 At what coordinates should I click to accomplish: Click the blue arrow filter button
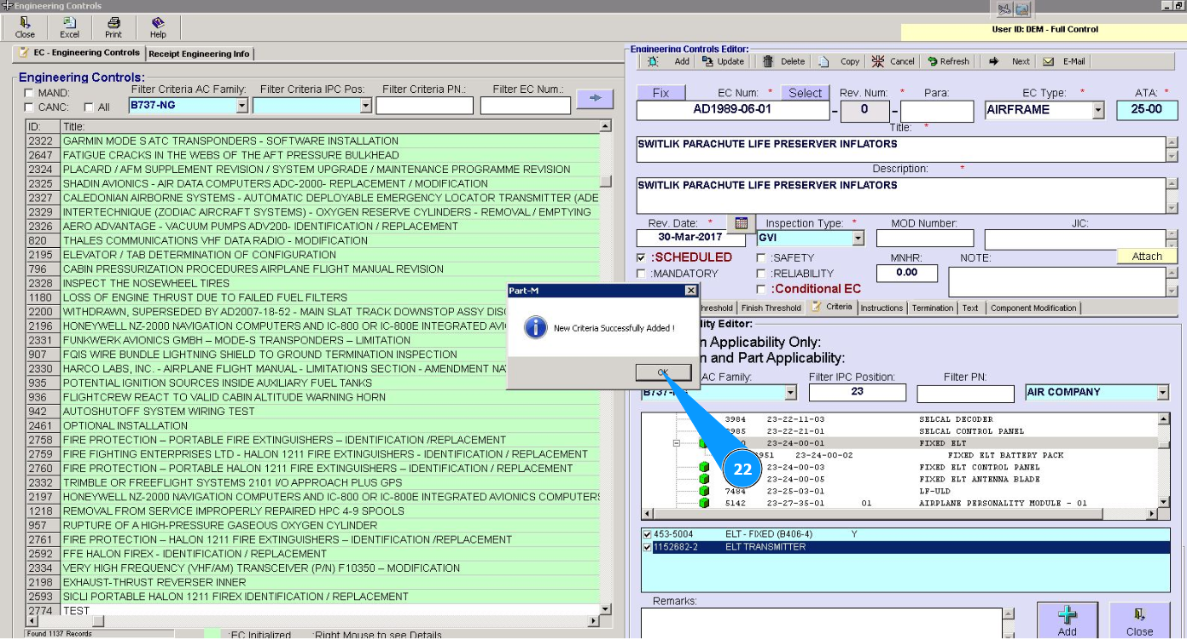coord(595,99)
